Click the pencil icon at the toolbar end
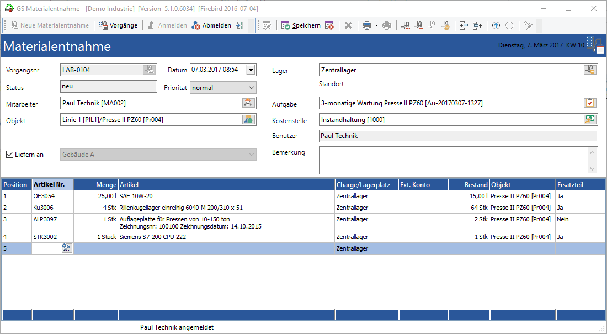The width and height of the screenshot is (607, 334). pos(528,25)
